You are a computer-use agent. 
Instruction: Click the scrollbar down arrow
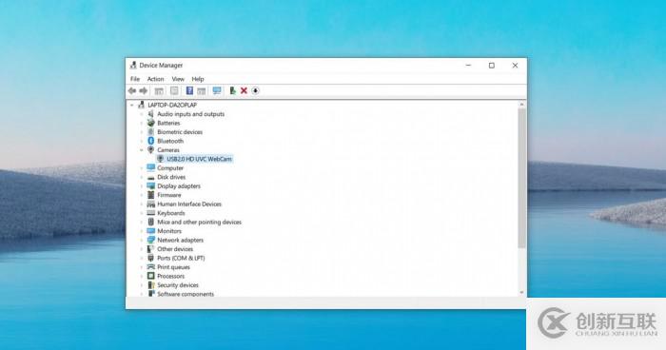click(x=521, y=293)
